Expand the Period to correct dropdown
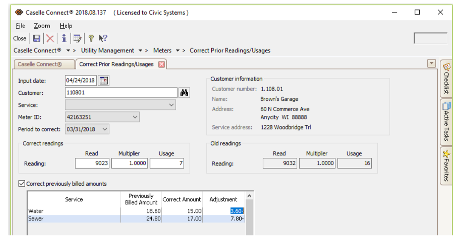The height and width of the screenshot is (240, 457). [x=105, y=129]
